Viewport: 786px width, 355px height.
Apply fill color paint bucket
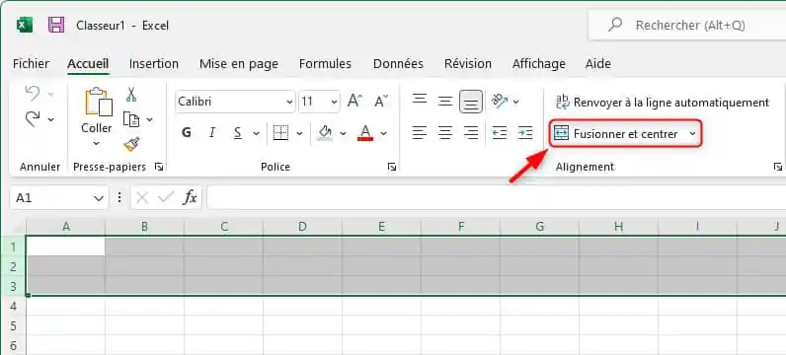point(325,133)
